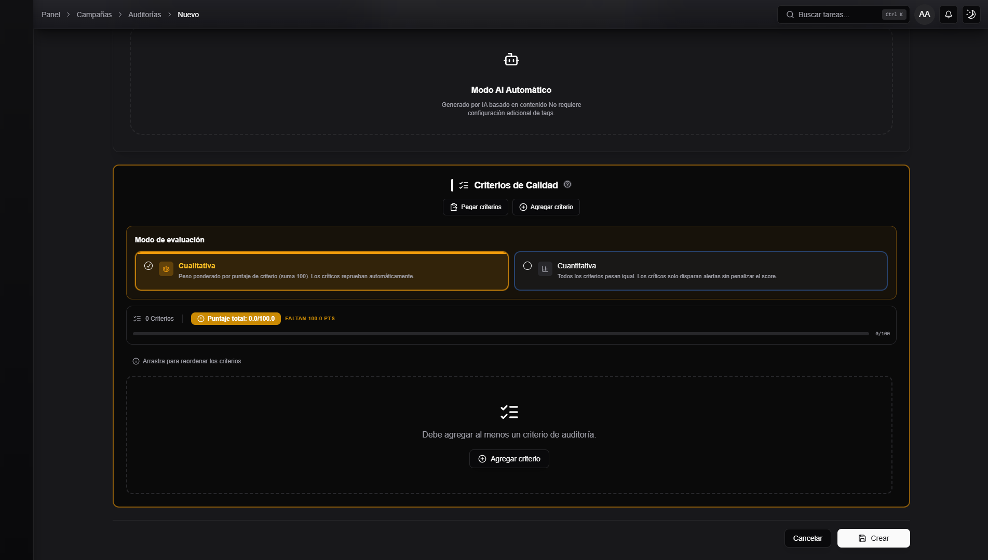Click the Crear button
Image resolution: width=988 pixels, height=560 pixels.
tap(873, 538)
